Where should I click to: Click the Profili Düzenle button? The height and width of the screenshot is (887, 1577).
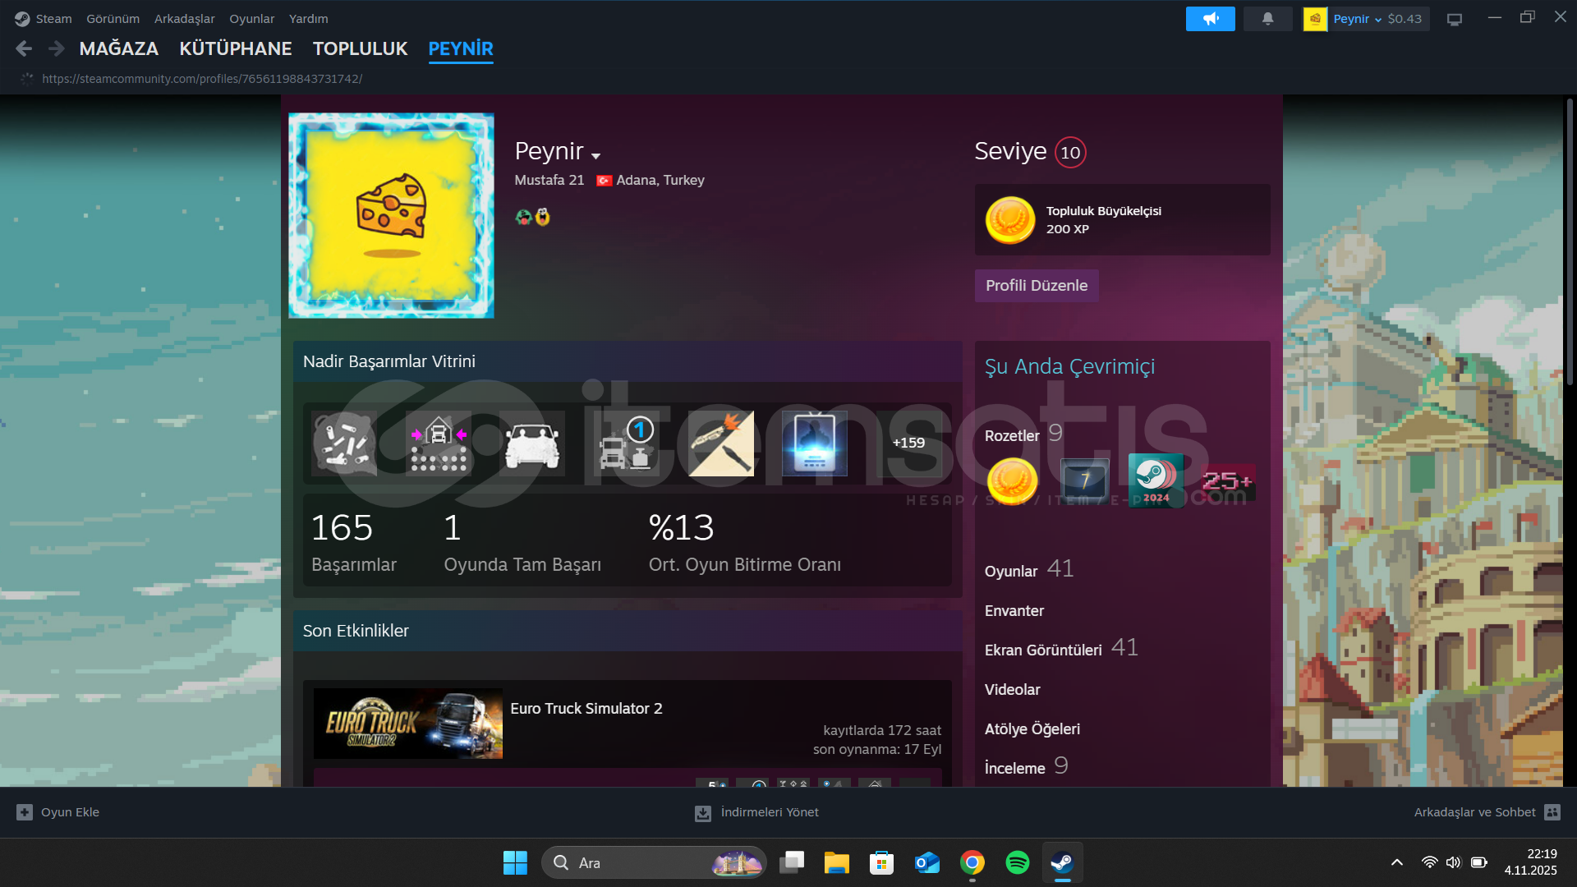pyautogui.click(x=1036, y=286)
